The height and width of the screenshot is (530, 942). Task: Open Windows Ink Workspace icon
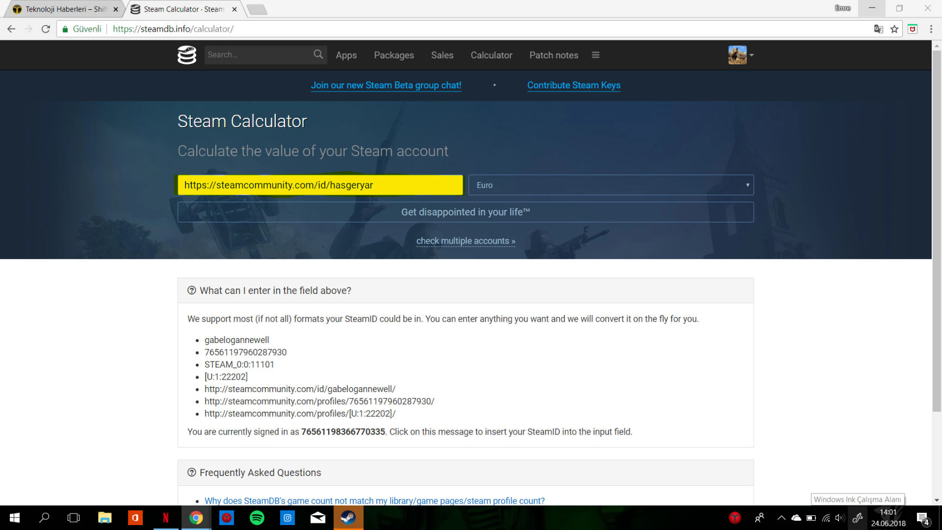pos(858,517)
